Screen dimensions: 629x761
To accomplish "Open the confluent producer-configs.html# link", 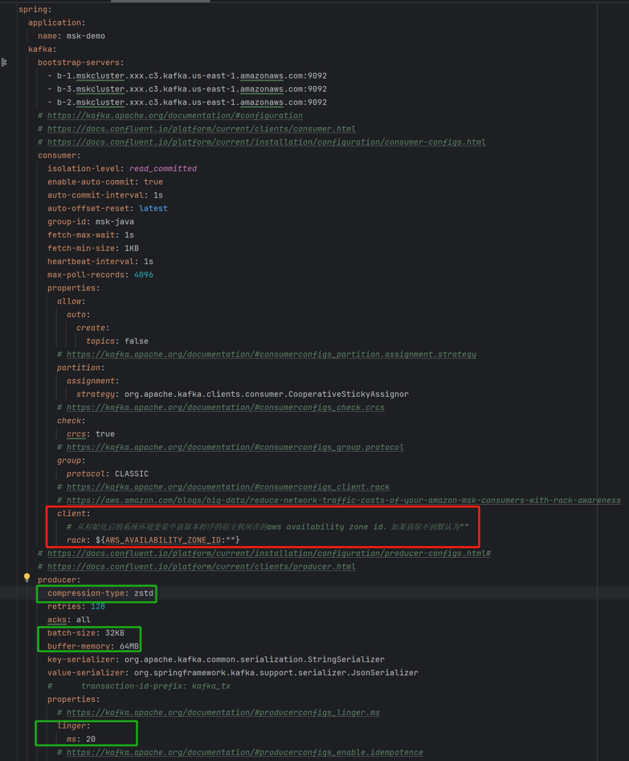I will click(269, 553).
